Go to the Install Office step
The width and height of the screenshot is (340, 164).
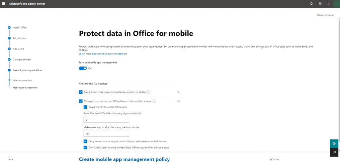[20, 28]
